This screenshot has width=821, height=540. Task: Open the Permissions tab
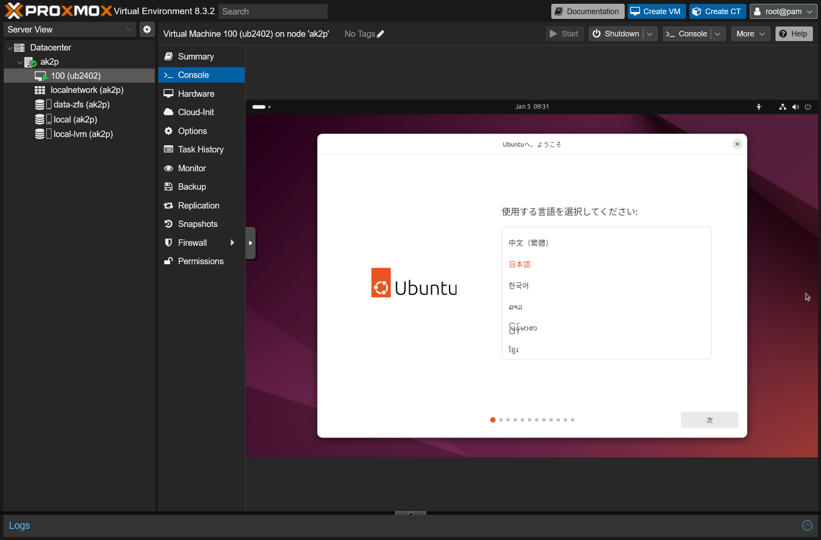pyautogui.click(x=201, y=261)
